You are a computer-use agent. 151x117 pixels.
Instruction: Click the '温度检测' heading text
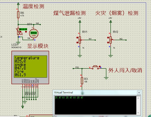click(33, 7)
